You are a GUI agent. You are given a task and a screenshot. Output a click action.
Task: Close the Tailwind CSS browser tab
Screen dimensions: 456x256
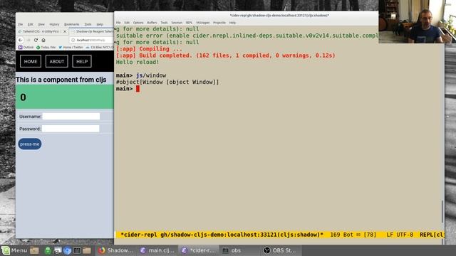65,31
